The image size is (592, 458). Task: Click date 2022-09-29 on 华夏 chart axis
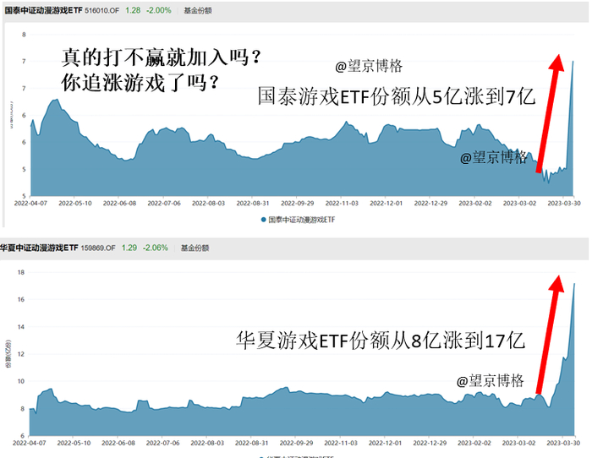click(x=296, y=443)
